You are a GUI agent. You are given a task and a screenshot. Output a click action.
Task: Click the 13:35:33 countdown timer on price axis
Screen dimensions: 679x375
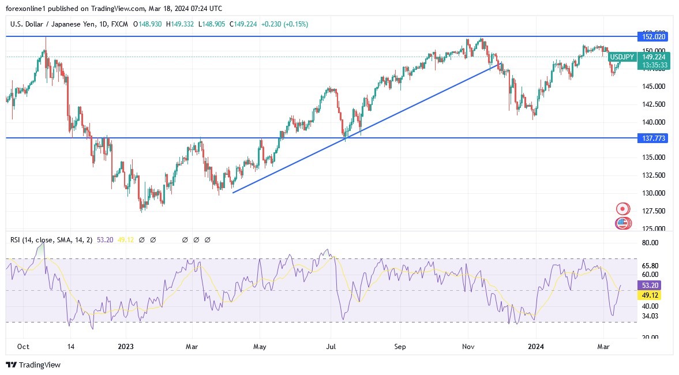(x=654, y=65)
